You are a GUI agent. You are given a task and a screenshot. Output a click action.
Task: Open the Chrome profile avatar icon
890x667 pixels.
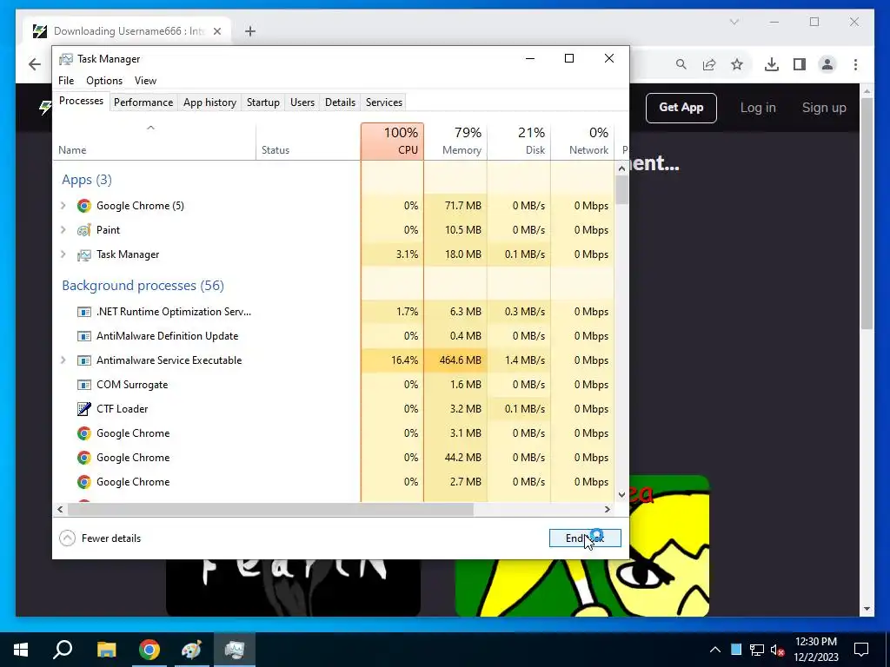coord(827,64)
